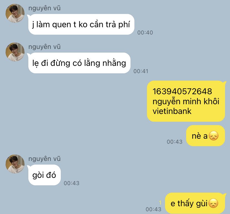Select the "nè a" yellow message bubble
230x214 pixels.
(x=206, y=136)
